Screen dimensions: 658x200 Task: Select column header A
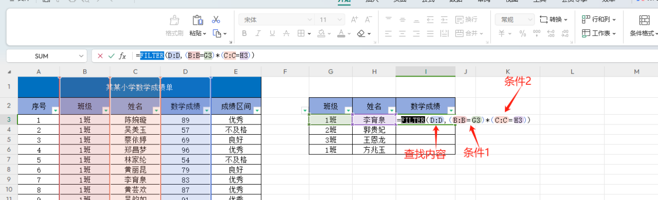[x=39, y=71]
